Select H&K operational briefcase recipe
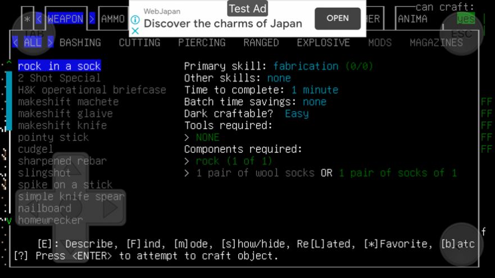 click(92, 90)
